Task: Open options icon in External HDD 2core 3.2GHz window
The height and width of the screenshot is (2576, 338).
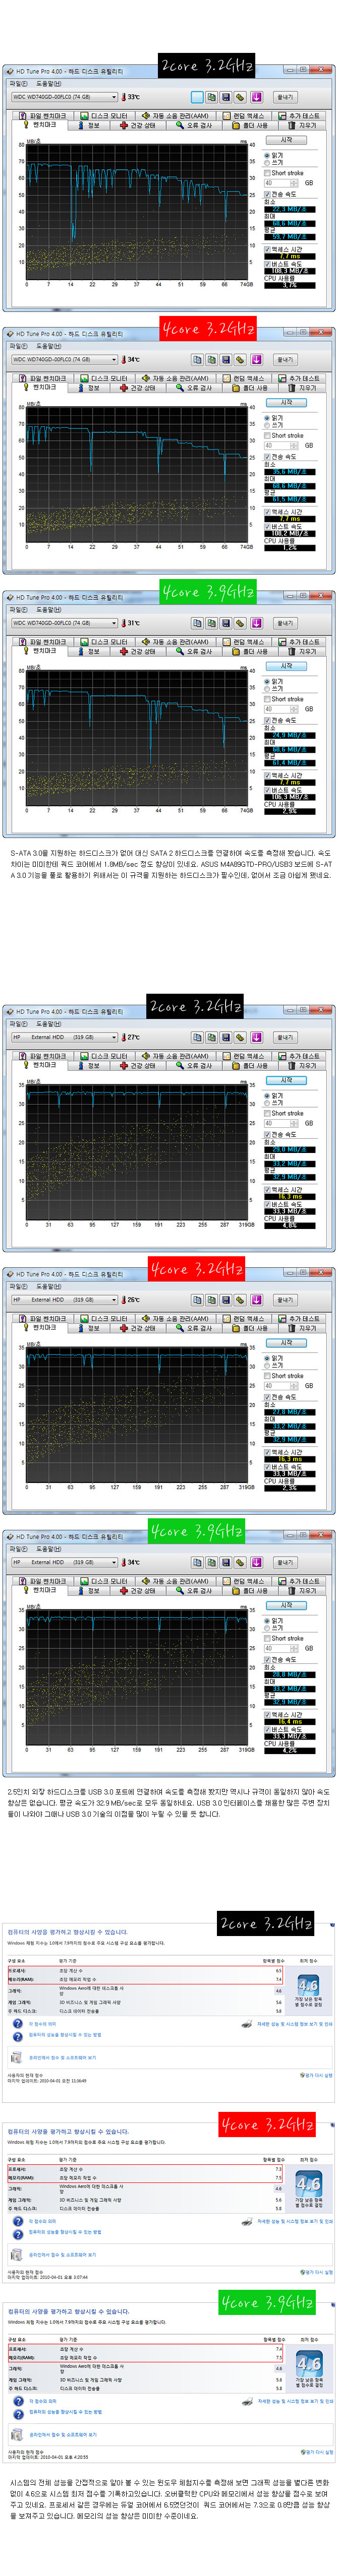Action: click(240, 1037)
